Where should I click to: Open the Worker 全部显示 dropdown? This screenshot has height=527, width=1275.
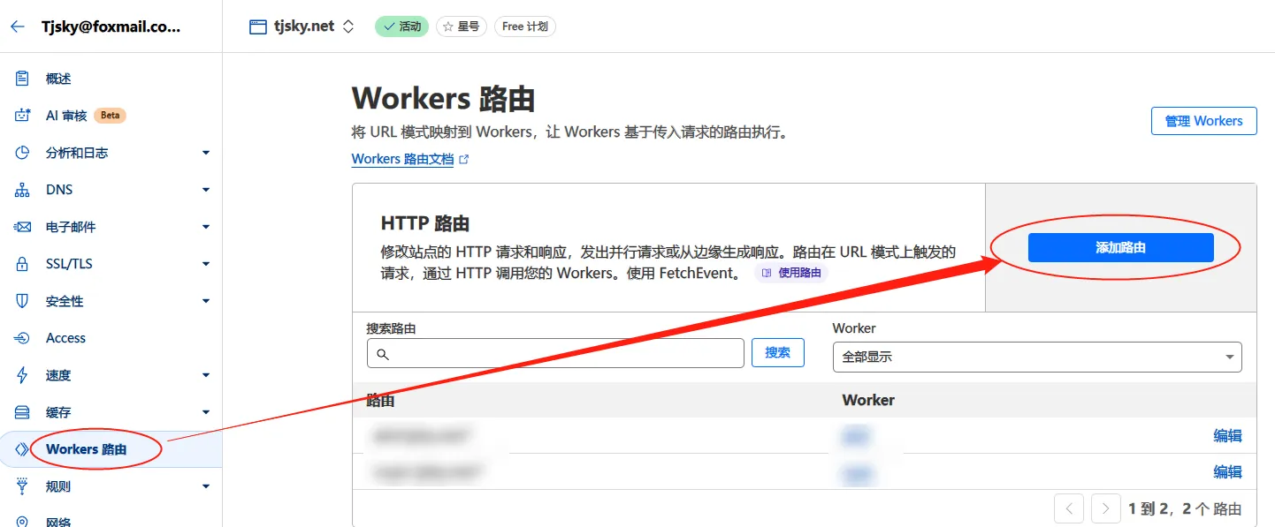pos(1036,357)
